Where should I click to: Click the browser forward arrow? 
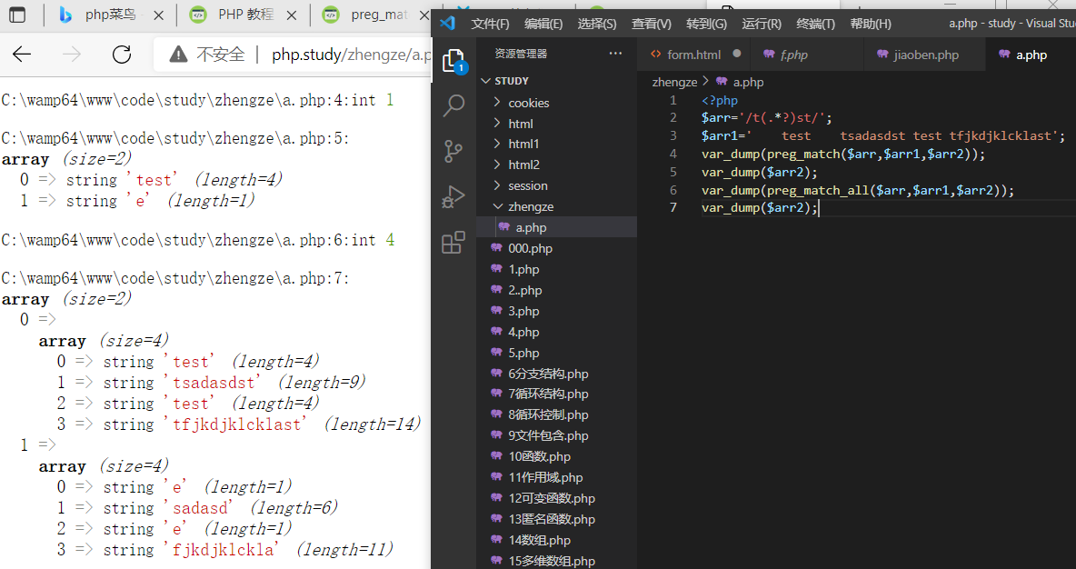pos(72,55)
